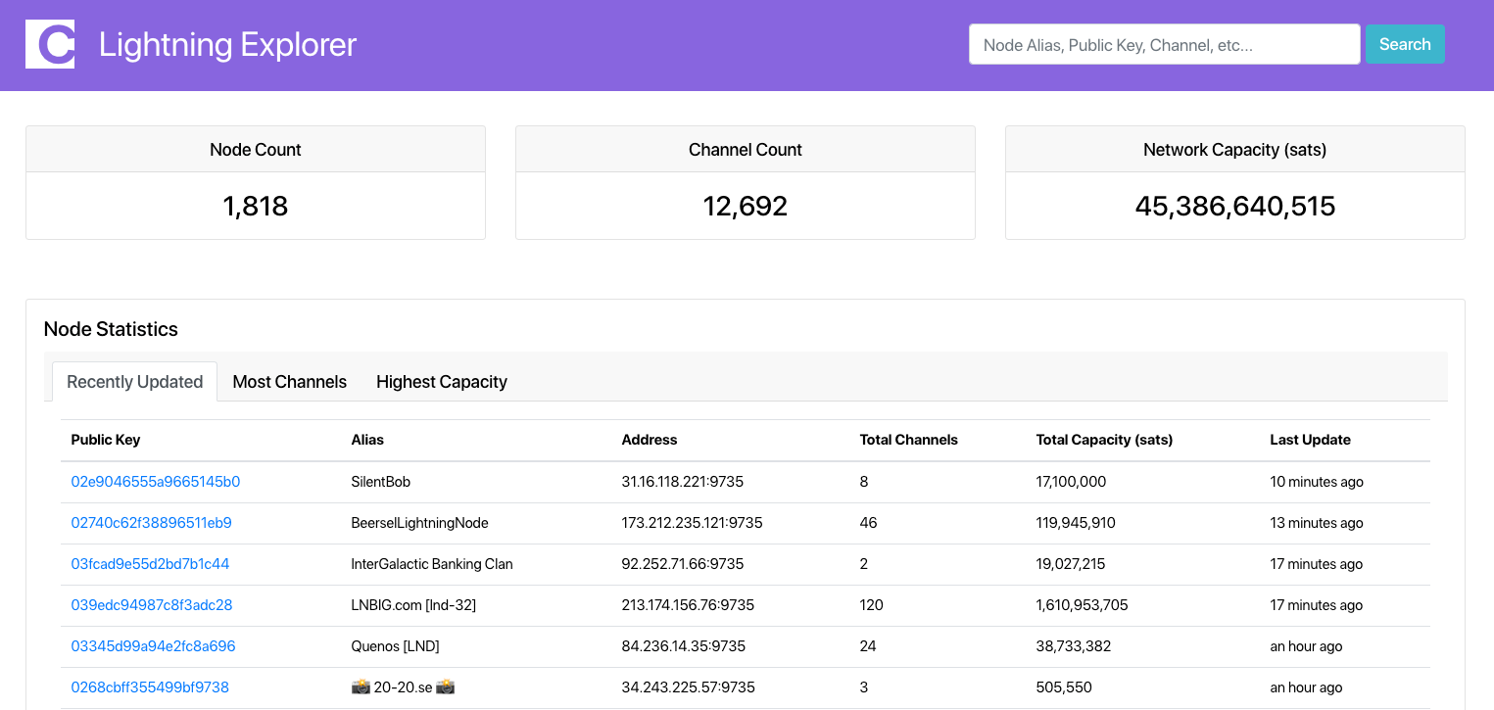The width and height of the screenshot is (1494, 710).
Task: Click public key 03fcad9e55d2bd7b1c44
Action: click(150, 564)
